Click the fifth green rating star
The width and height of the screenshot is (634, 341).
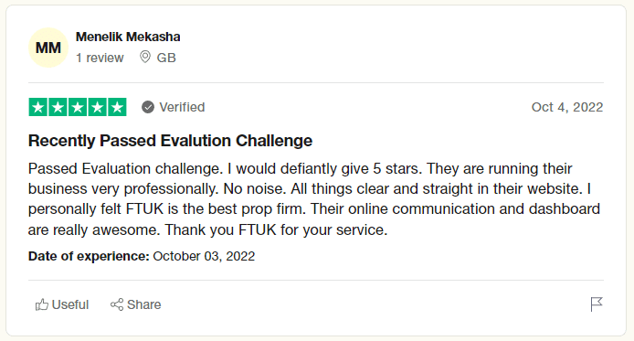coord(117,107)
